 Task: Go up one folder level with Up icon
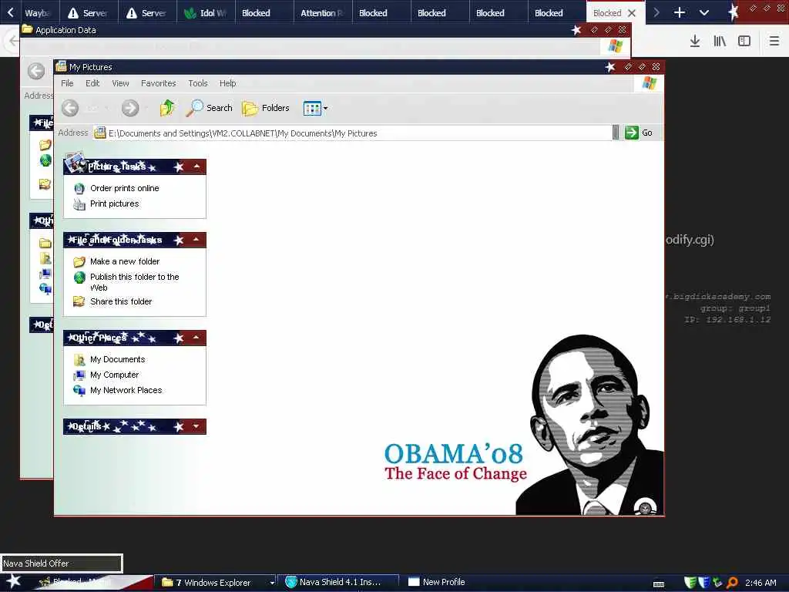(x=166, y=108)
